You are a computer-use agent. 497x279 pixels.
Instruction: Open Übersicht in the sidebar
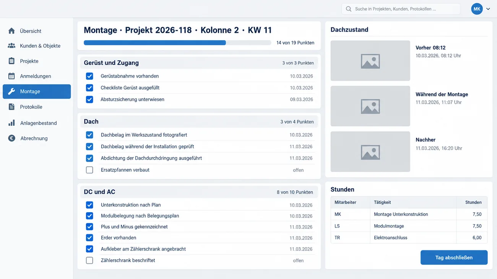click(37, 31)
